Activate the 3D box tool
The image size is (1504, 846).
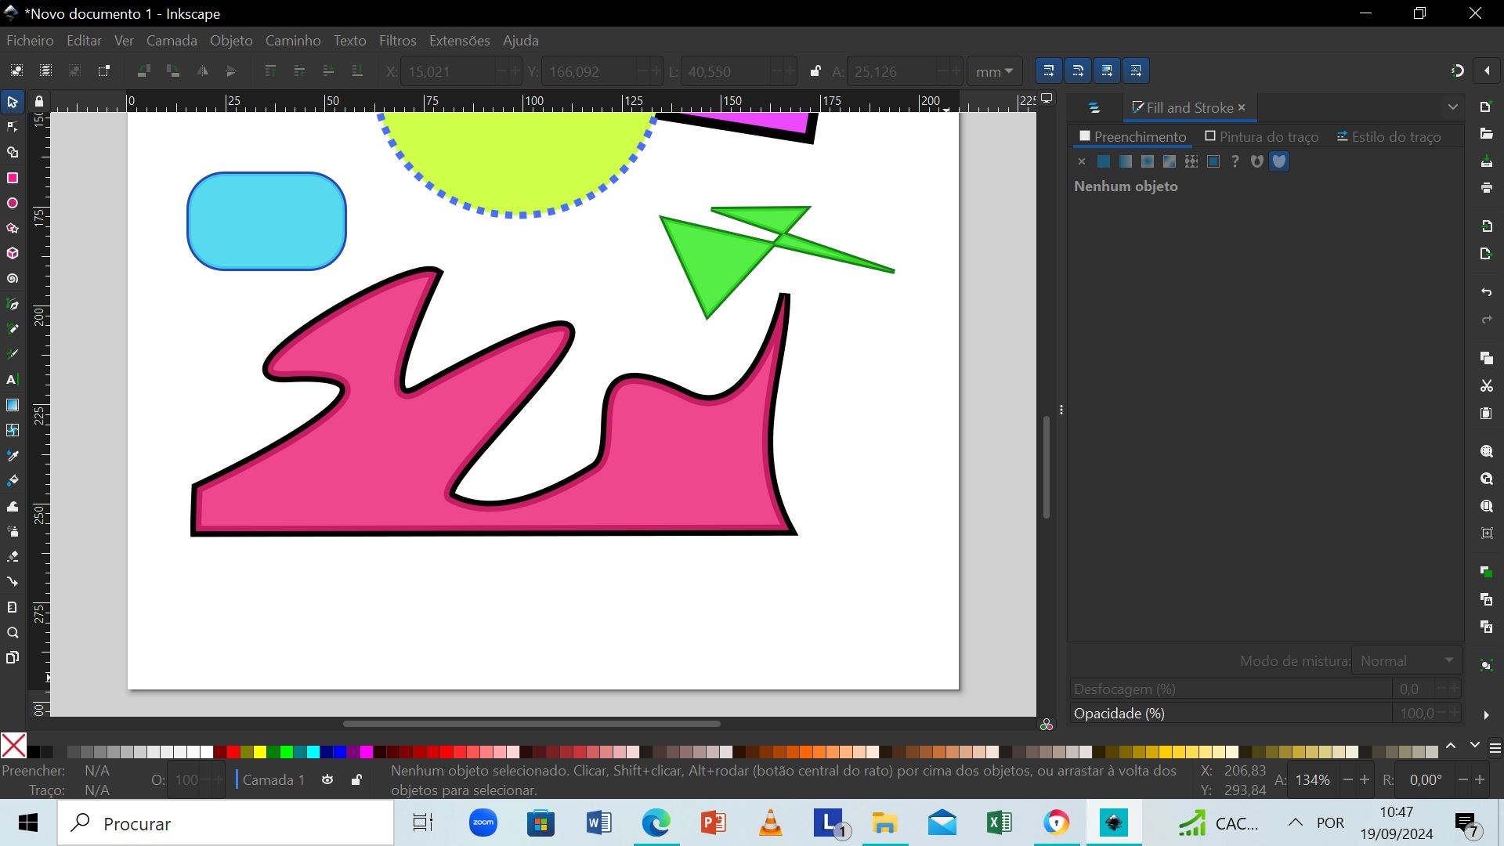(13, 253)
